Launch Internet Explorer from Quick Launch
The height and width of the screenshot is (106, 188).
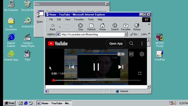(x=26, y=103)
